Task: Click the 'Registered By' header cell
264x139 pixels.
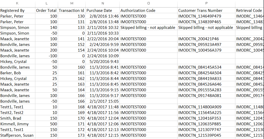Action: [x=12, y=11]
